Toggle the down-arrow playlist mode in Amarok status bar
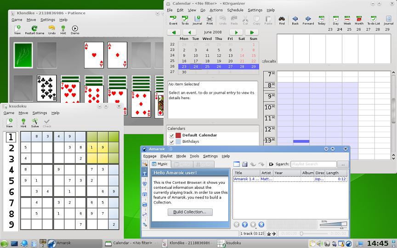This screenshot has width=397, height=248. click(x=269, y=234)
